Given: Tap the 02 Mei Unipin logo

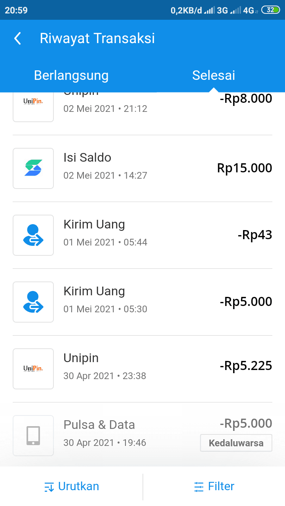Looking at the screenshot, I should coord(33,102).
